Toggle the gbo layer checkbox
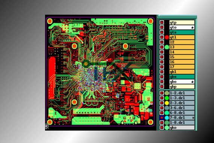The image size is (214, 143). [x=162, y=82]
